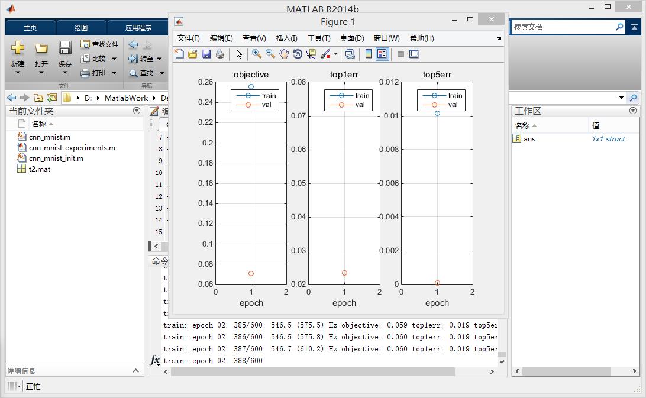
Task: Save the figure using the floppy disk icon
Action: 206,54
